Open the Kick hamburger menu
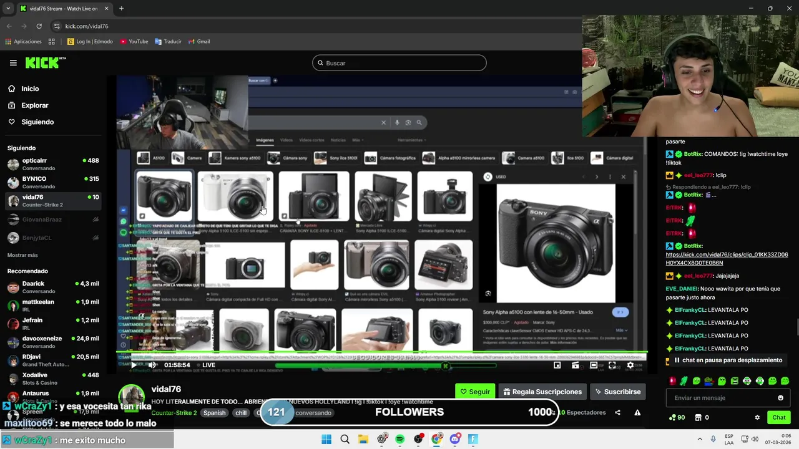This screenshot has width=799, height=449. tap(13, 63)
